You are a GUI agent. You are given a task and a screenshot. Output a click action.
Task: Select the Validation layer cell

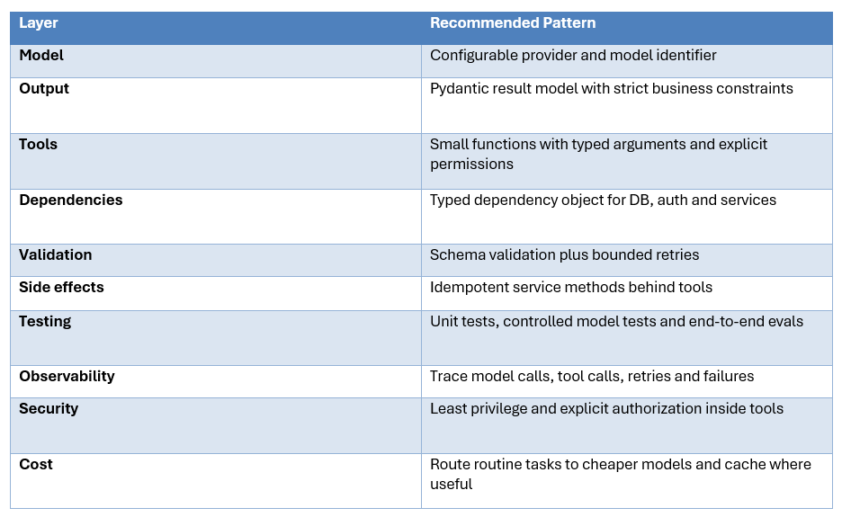[x=215, y=261]
